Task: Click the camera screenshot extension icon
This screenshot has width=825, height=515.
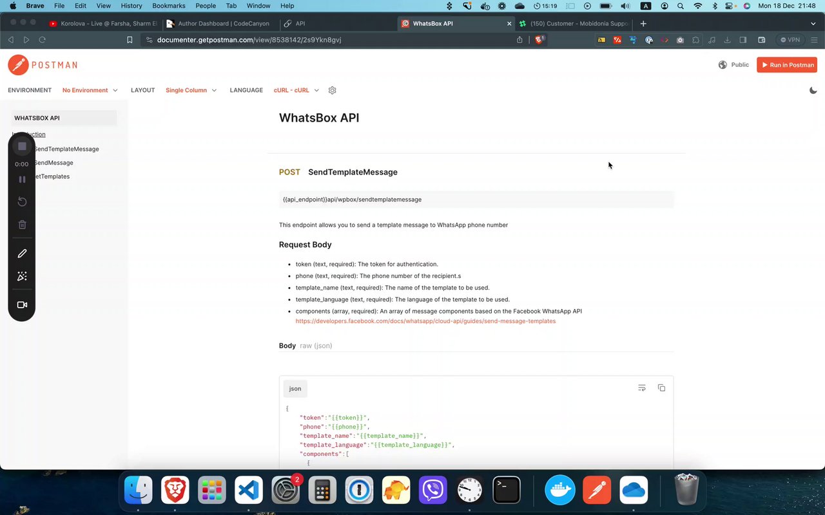Action: click(680, 39)
